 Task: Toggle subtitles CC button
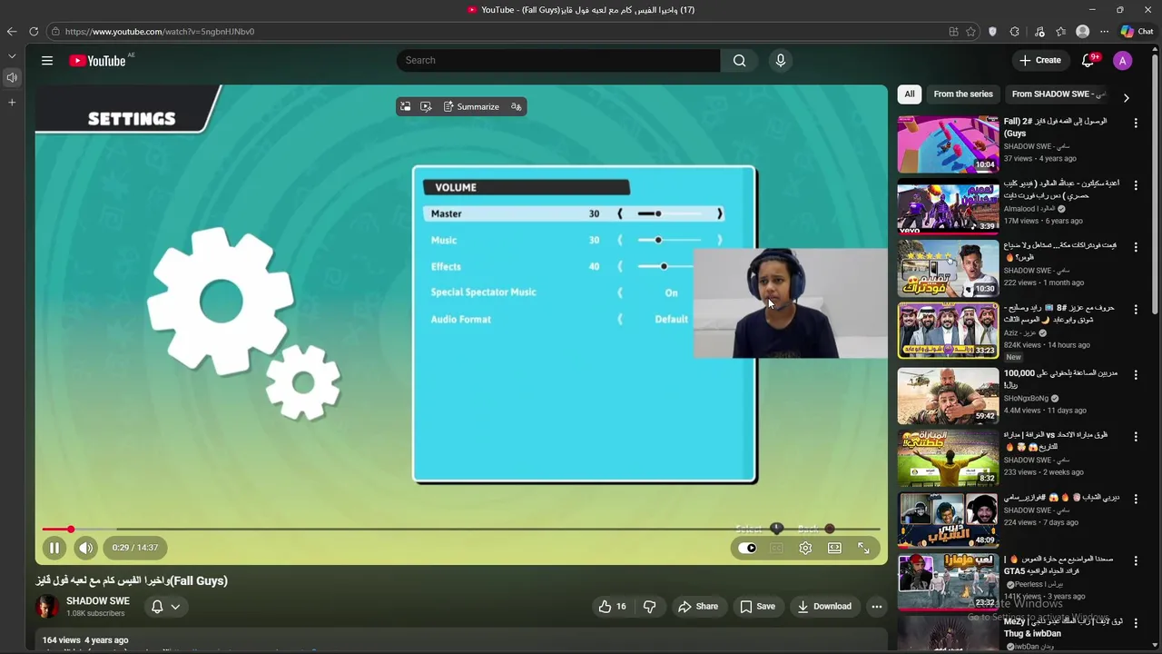pos(776,548)
